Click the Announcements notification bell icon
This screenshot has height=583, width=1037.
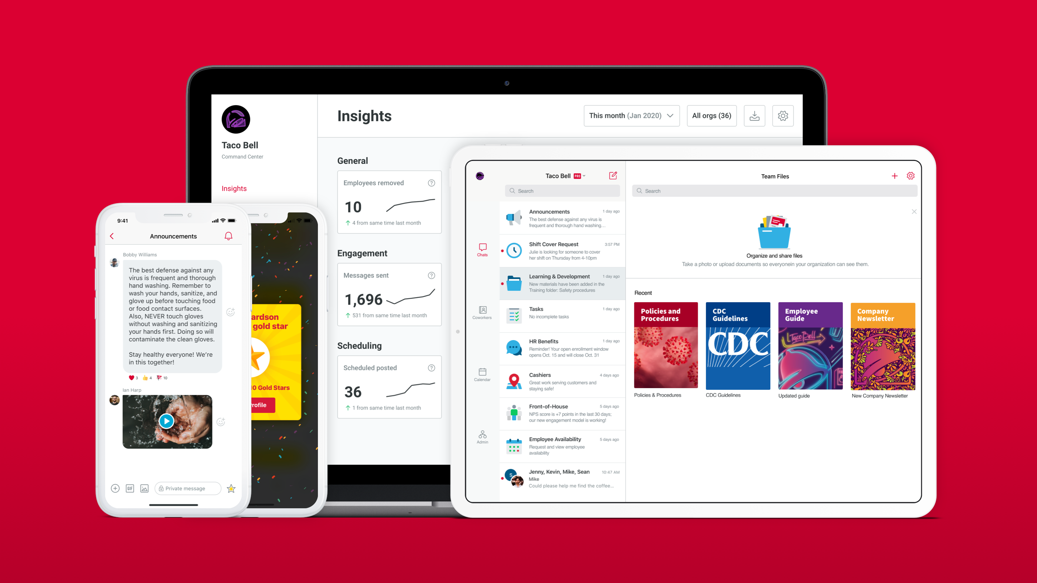pyautogui.click(x=229, y=236)
